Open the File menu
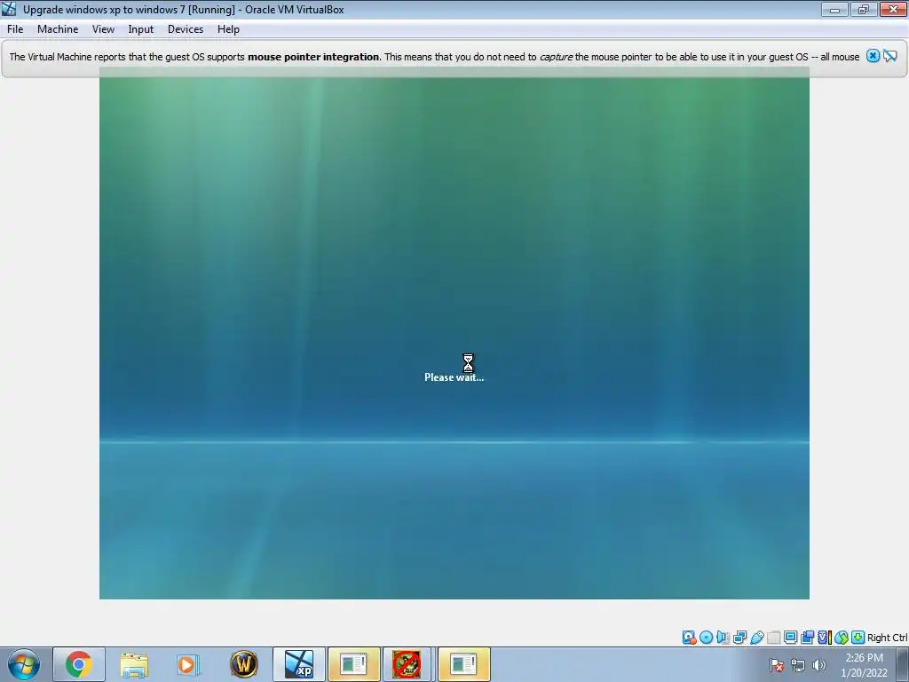This screenshot has width=909, height=682. coord(15,29)
